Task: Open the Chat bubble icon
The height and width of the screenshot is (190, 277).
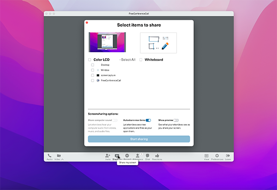Action: tap(148, 156)
